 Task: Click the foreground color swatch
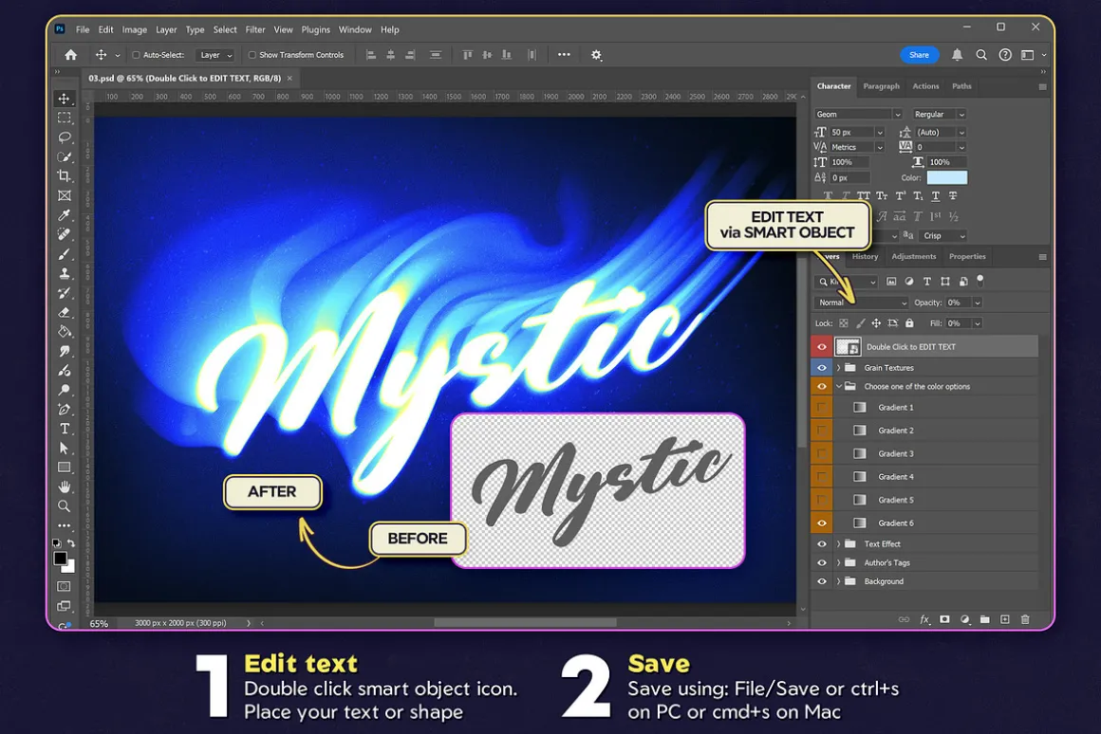(61, 559)
